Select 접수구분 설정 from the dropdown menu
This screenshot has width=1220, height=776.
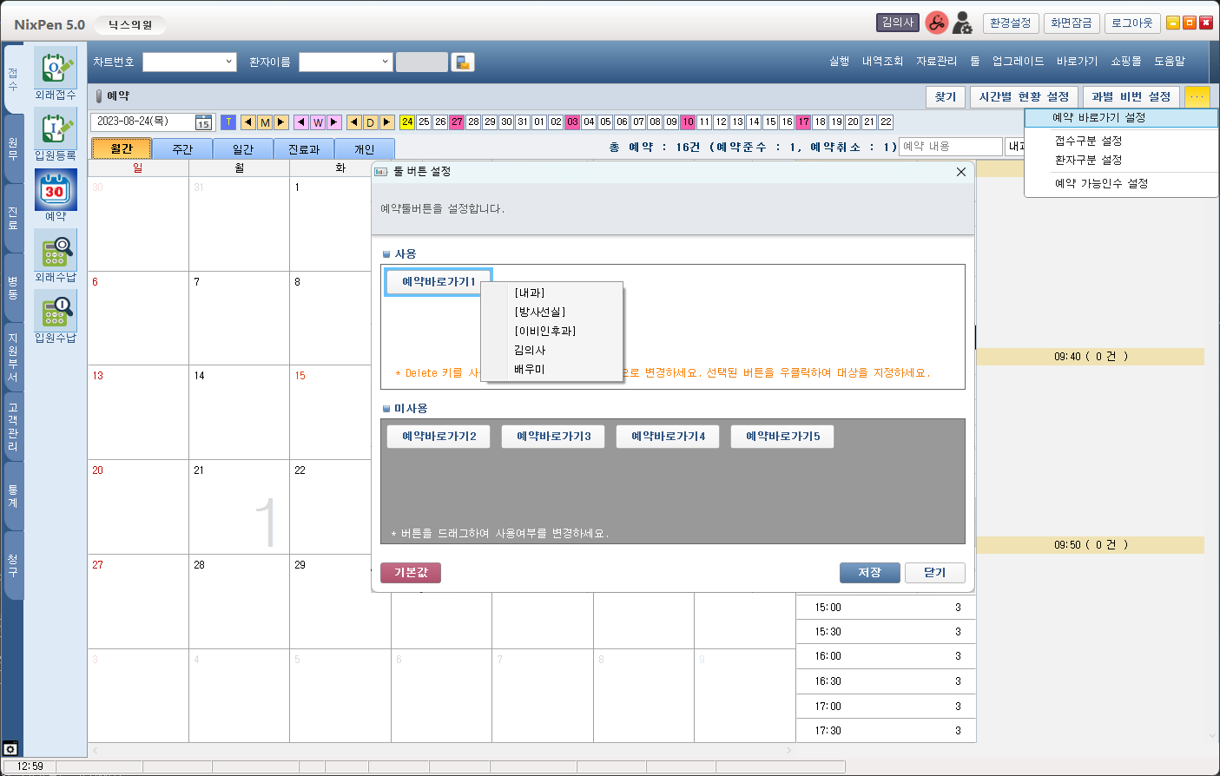click(x=1088, y=141)
